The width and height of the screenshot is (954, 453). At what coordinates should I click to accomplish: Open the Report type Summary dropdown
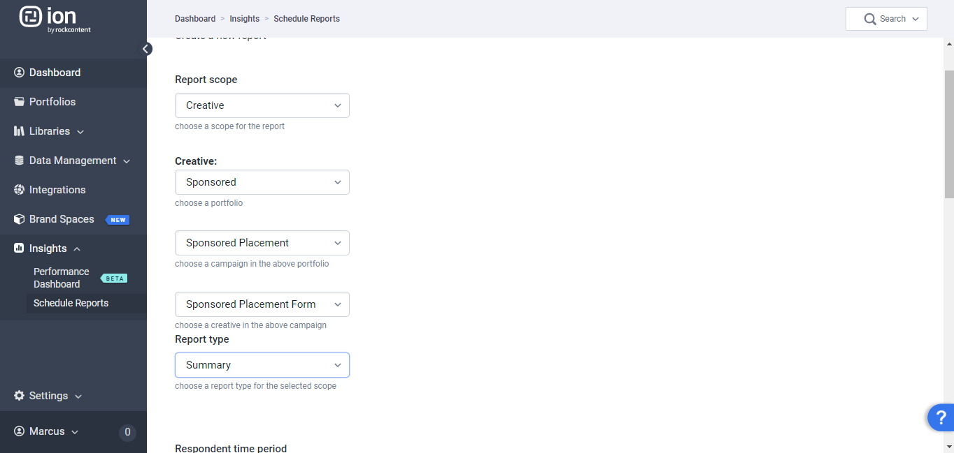[262, 365]
